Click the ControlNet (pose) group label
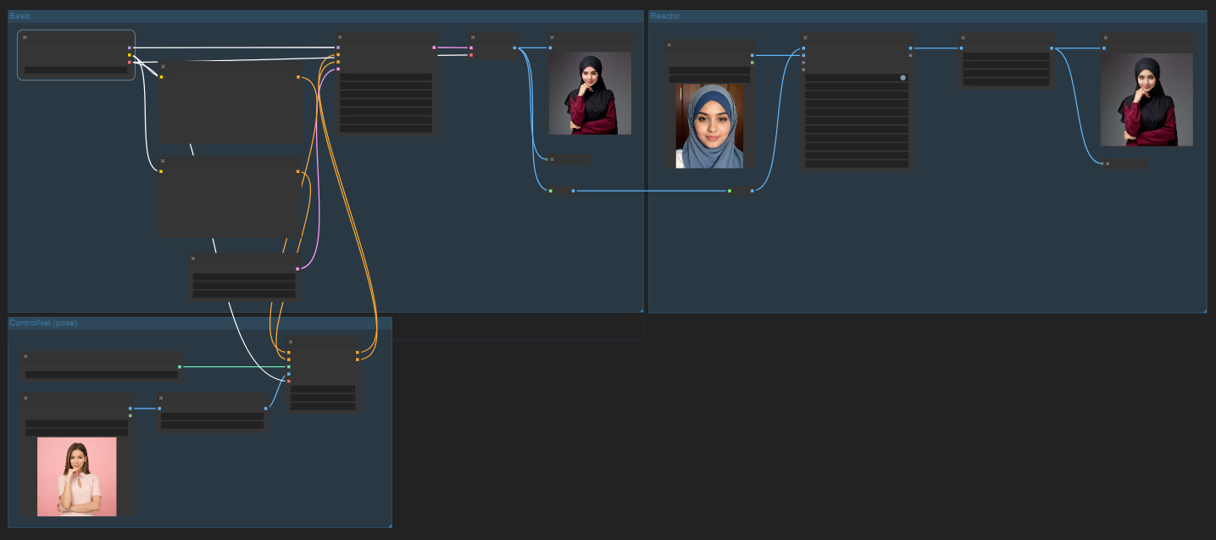 42,323
